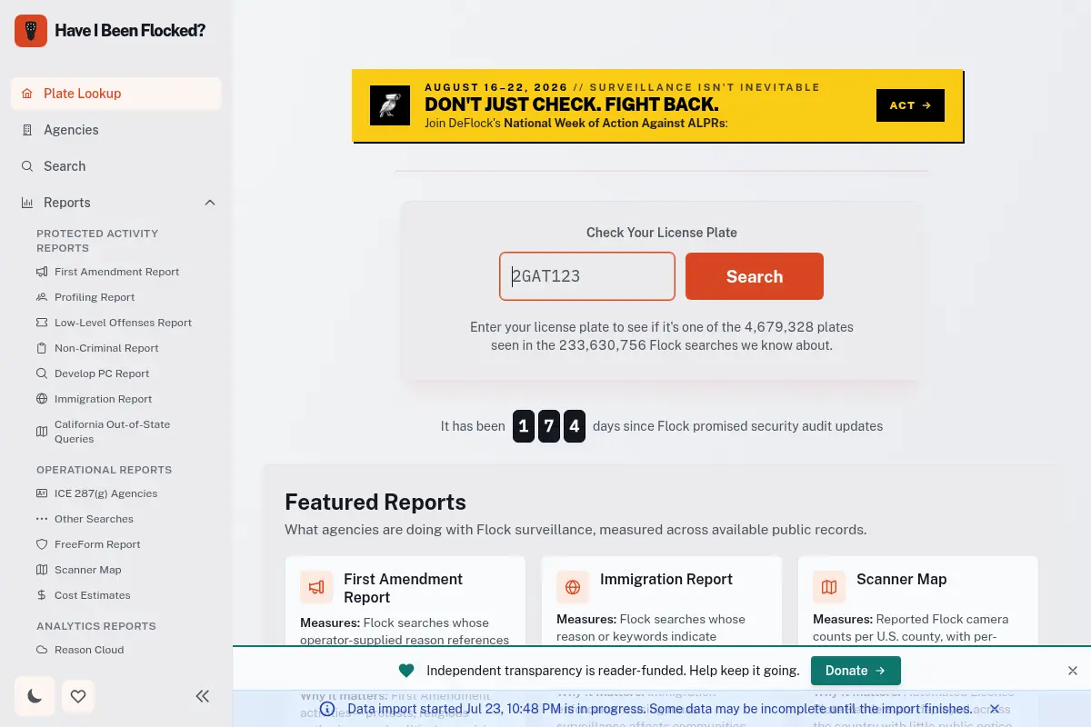Screen dimensions: 1091x727
Task: Toggle dark mode with moon button
Action: pyautogui.click(x=35, y=696)
